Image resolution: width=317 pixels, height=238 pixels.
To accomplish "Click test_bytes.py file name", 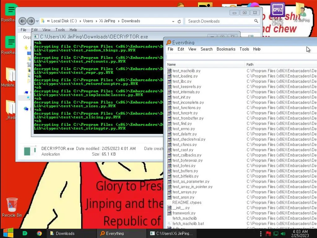I will click(x=184, y=165).
